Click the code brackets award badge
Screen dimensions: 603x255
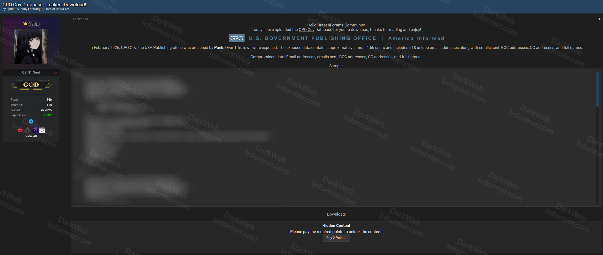point(42,130)
